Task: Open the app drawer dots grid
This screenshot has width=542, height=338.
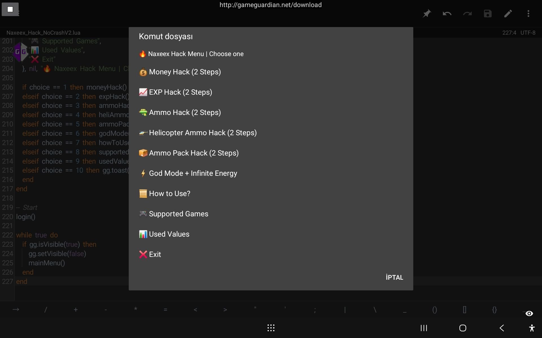Action: point(271,328)
